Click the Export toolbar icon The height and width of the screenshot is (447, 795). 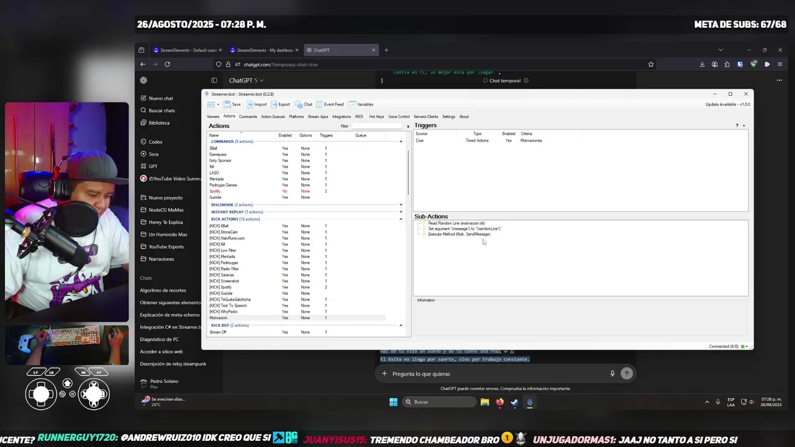(280, 104)
